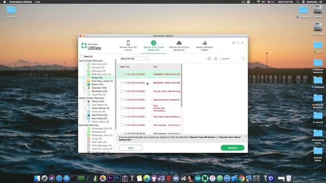Click the settings gear beside search field
The height and width of the screenshot is (183, 326).
[215, 59]
